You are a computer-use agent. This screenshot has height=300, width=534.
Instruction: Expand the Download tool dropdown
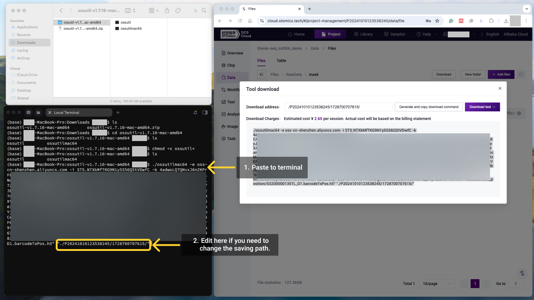point(482,107)
